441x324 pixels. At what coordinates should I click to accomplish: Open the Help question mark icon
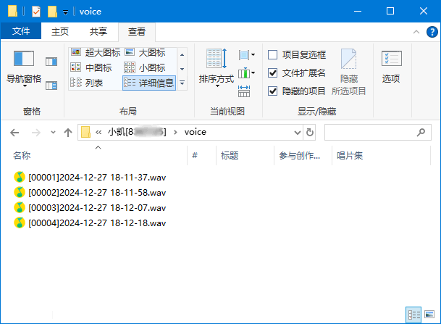(431, 32)
